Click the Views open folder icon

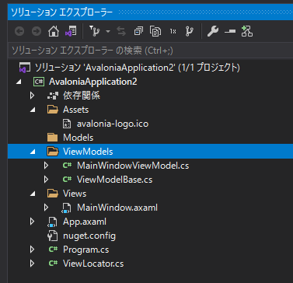53,194
